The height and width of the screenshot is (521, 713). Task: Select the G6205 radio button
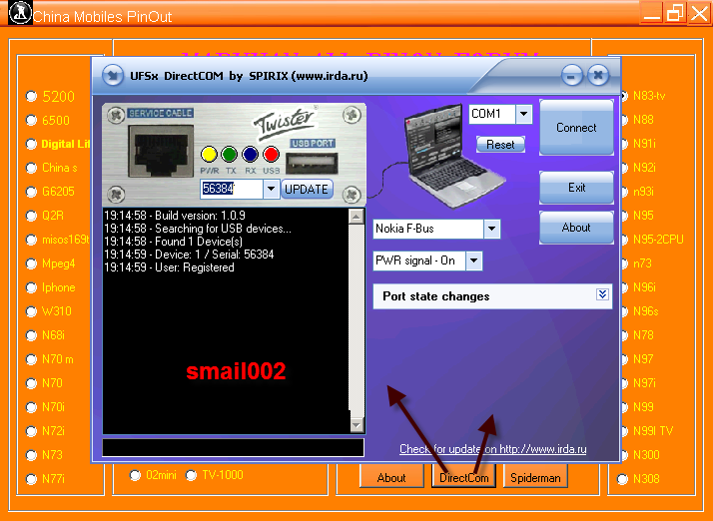pyautogui.click(x=31, y=192)
